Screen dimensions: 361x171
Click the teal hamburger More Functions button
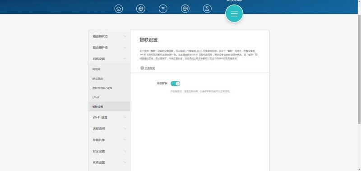point(234,13)
